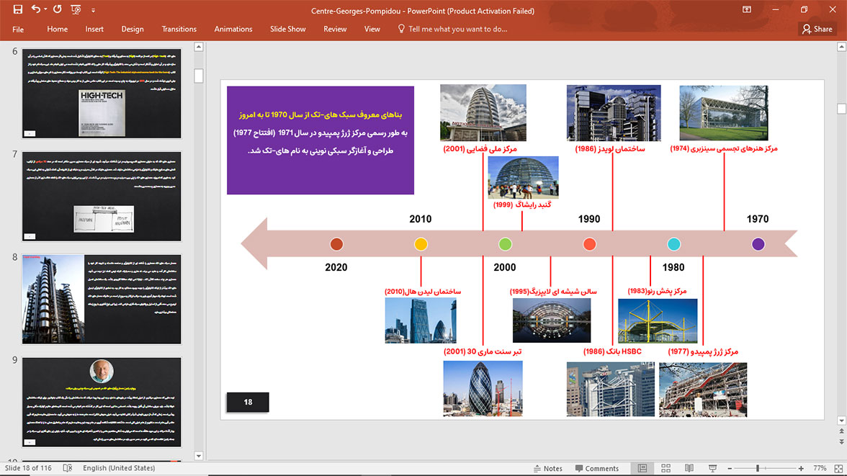Click the Redo/Repeat icon
847x476 pixels.
click(58, 9)
